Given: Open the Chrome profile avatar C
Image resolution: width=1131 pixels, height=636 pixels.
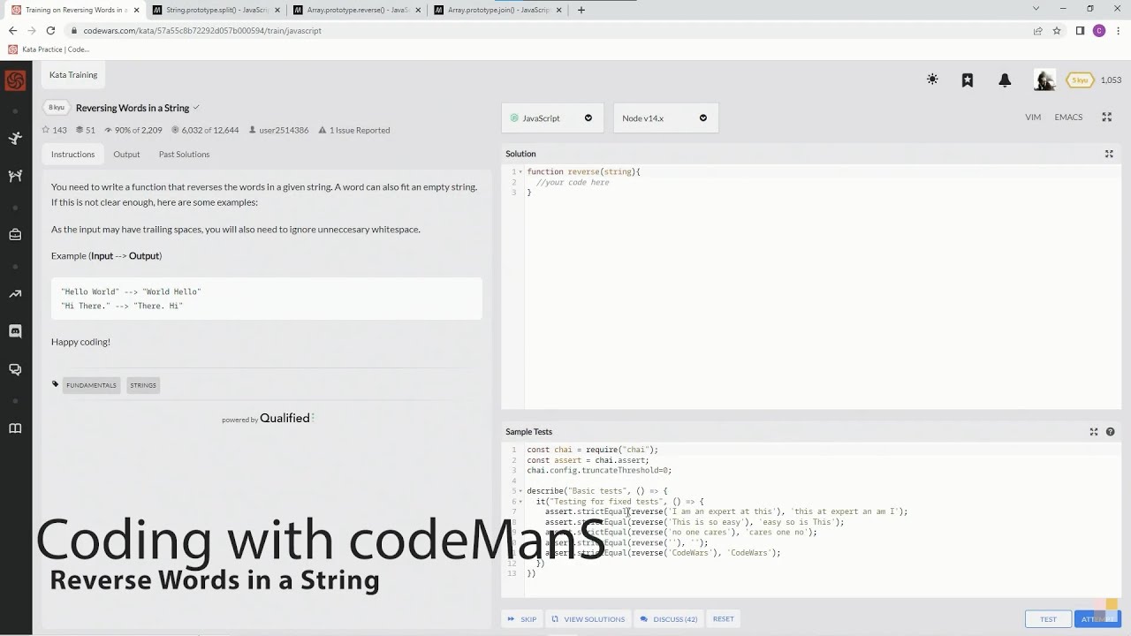Looking at the screenshot, I should point(1099,30).
